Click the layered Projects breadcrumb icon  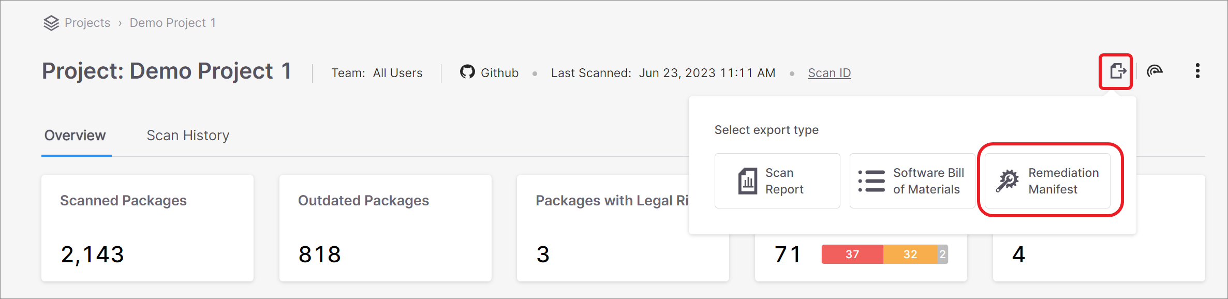point(51,23)
